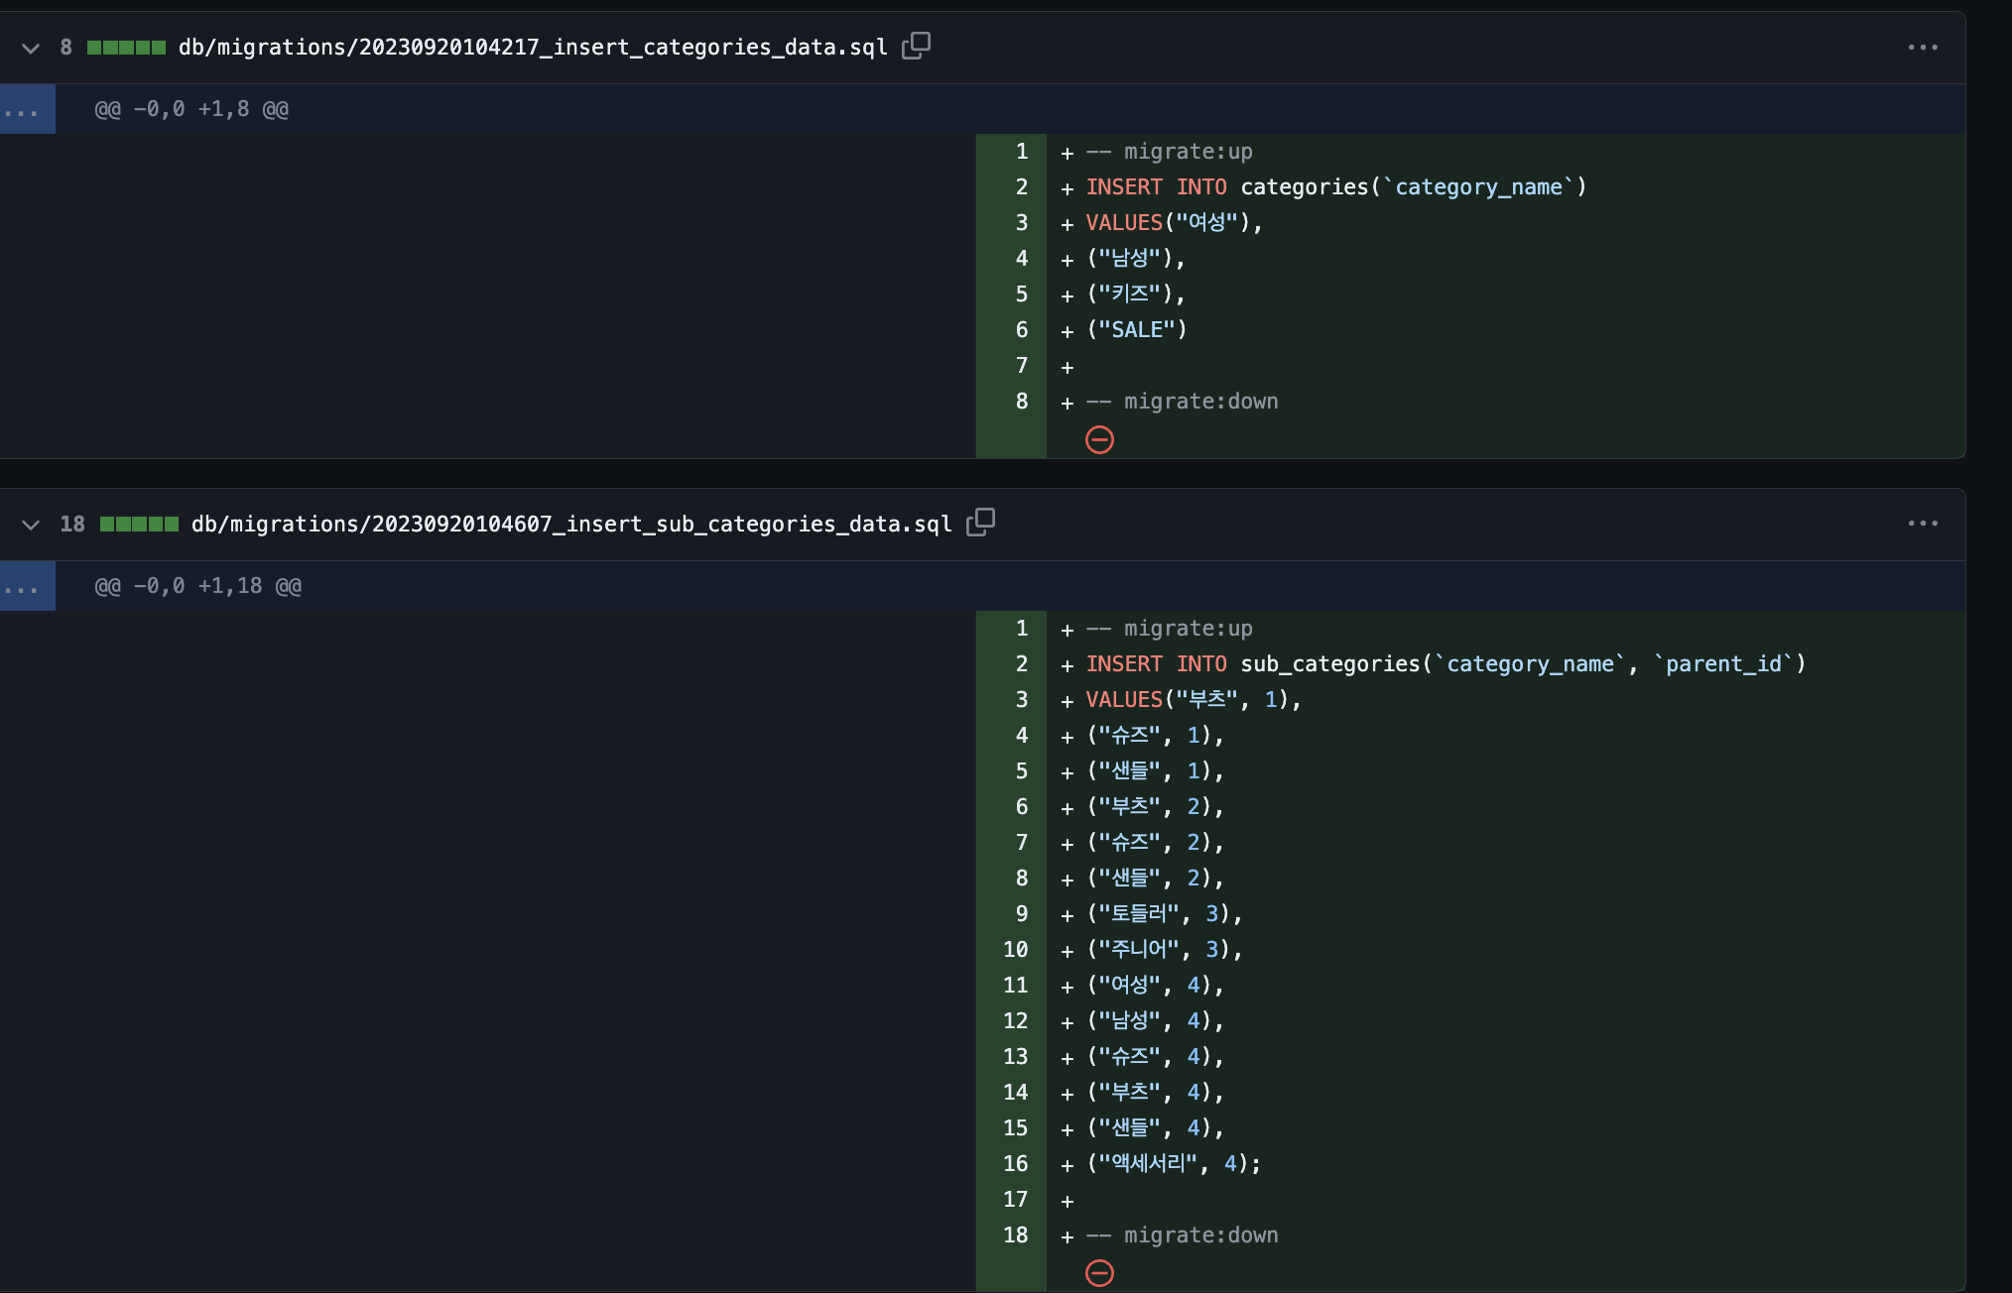The image size is (2012, 1293).
Task: Select line 16 in sub_categories diff
Action: (1015, 1163)
